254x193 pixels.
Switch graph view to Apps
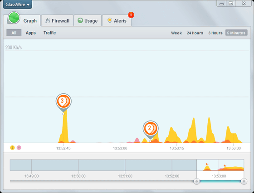pyautogui.click(x=31, y=33)
